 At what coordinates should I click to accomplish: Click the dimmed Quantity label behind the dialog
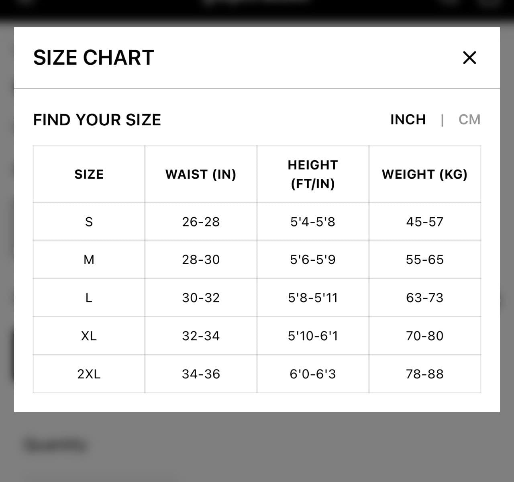pyautogui.click(x=55, y=444)
